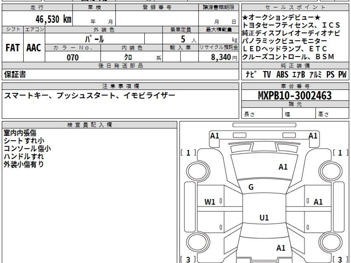Select the TV equipment item
351x263 pixels.
click(267, 75)
